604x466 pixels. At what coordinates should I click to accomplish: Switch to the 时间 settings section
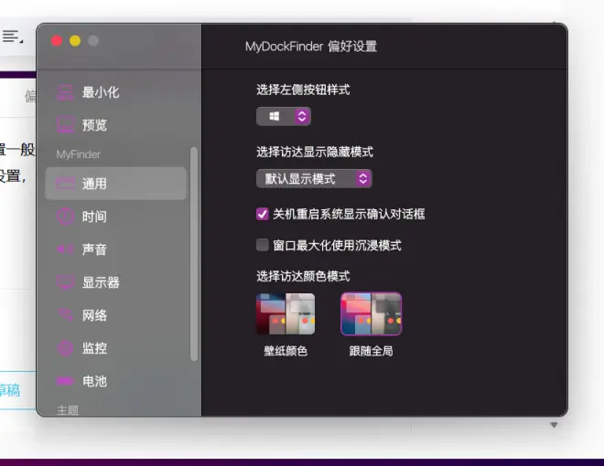[x=115, y=216]
